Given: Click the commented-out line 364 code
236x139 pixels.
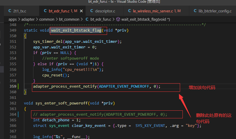Looking at the screenshot, I should [x=100, y=115].
